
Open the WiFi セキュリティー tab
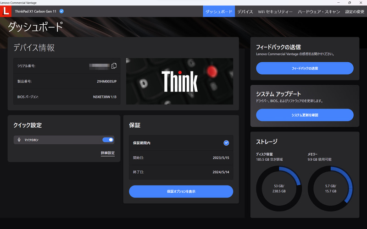point(275,11)
